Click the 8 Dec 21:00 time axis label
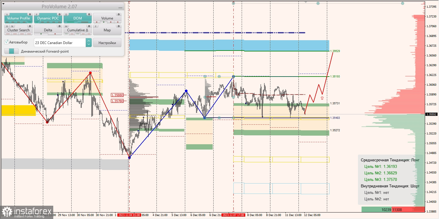 tap(273, 215)
